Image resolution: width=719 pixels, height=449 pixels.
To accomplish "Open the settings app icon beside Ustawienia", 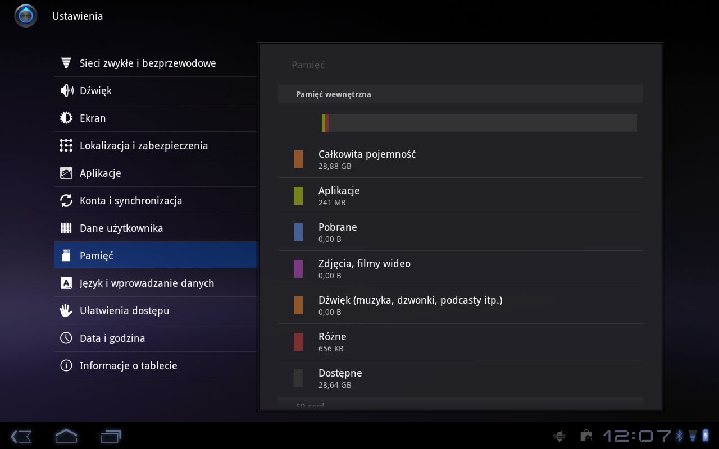I will pos(26,16).
